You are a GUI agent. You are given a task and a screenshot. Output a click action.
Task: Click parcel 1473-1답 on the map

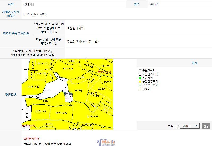pos(86,125)
